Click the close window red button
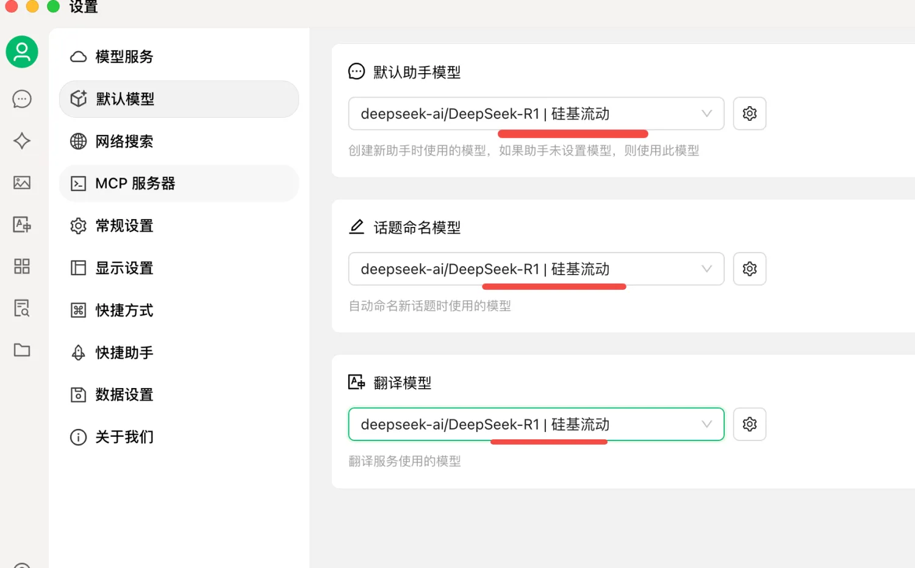 point(12,6)
